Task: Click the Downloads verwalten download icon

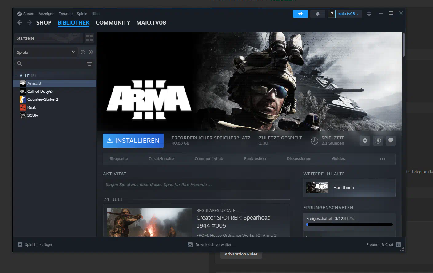Action: 190,245
